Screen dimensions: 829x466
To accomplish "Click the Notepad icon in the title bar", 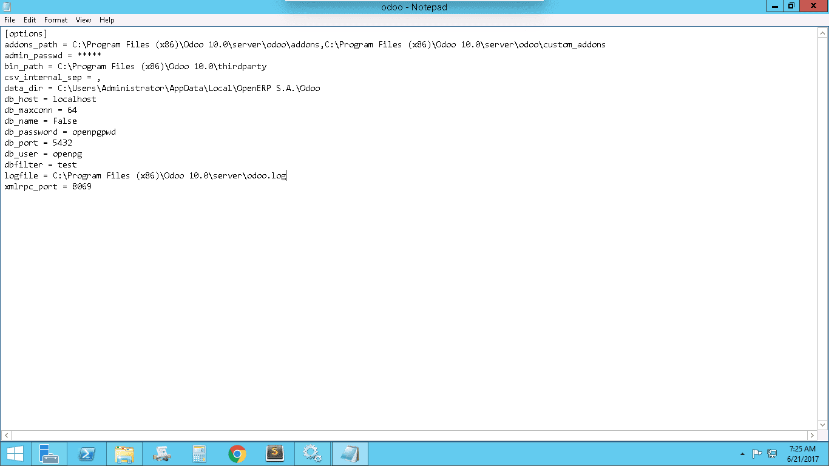I will tap(7, 7).
